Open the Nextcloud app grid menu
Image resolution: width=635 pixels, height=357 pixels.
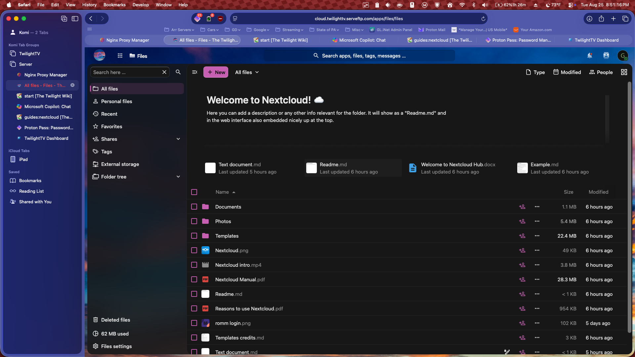120,56
